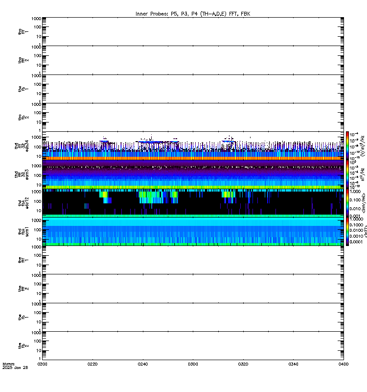Viewport: 367px width, 392px height.
Task: Click the '0.100' color bar tick label
Action: (355, 200)
